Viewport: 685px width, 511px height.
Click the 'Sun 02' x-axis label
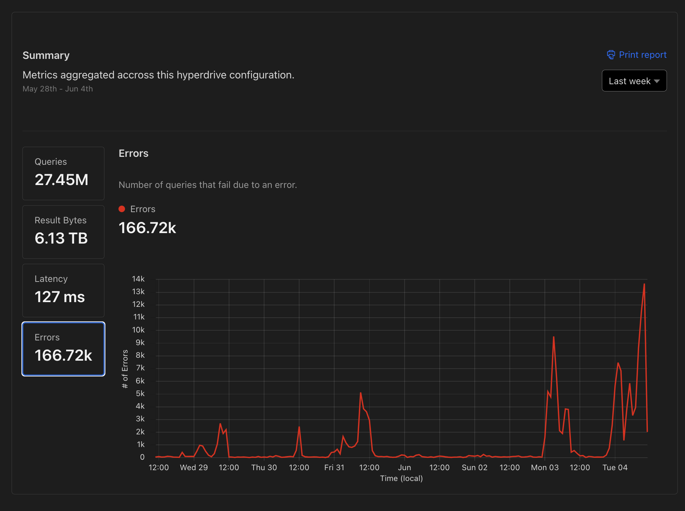click(x=475, y=467)
